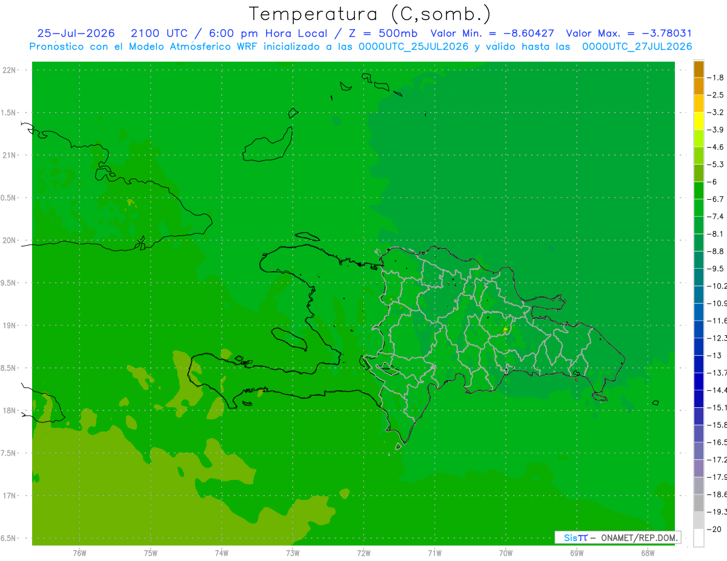727x561 pixels.
Task: Click the "-20" colorbar label
Action: click(x=715, y=529)
